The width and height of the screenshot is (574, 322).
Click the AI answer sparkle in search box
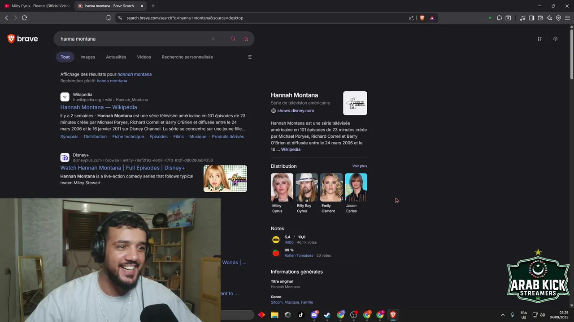246,39
